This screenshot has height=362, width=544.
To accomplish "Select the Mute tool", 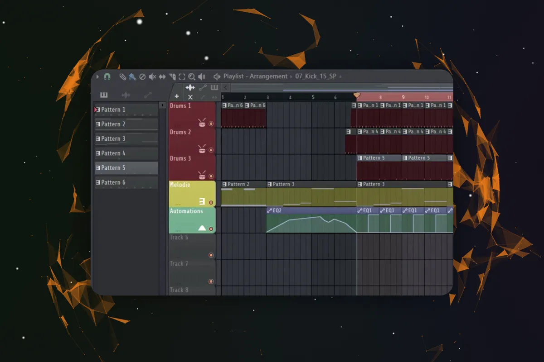I will [152, 76].
